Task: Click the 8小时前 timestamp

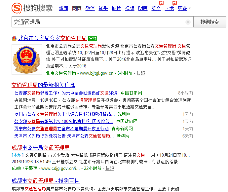Action: coord(186,93)
